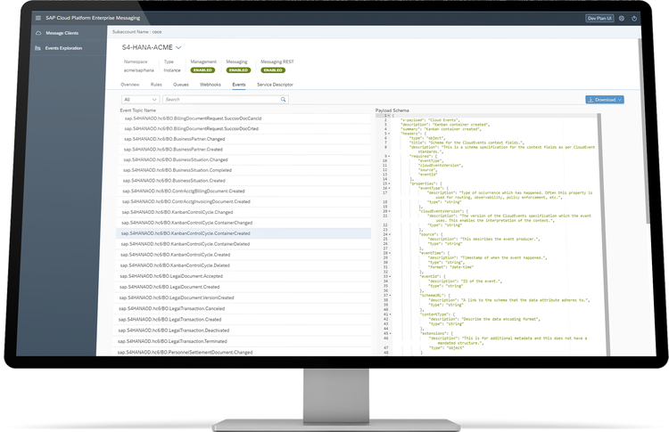This screenshot has width=669, height=432.
Task: Focus the Search input field
Action: 226,99
